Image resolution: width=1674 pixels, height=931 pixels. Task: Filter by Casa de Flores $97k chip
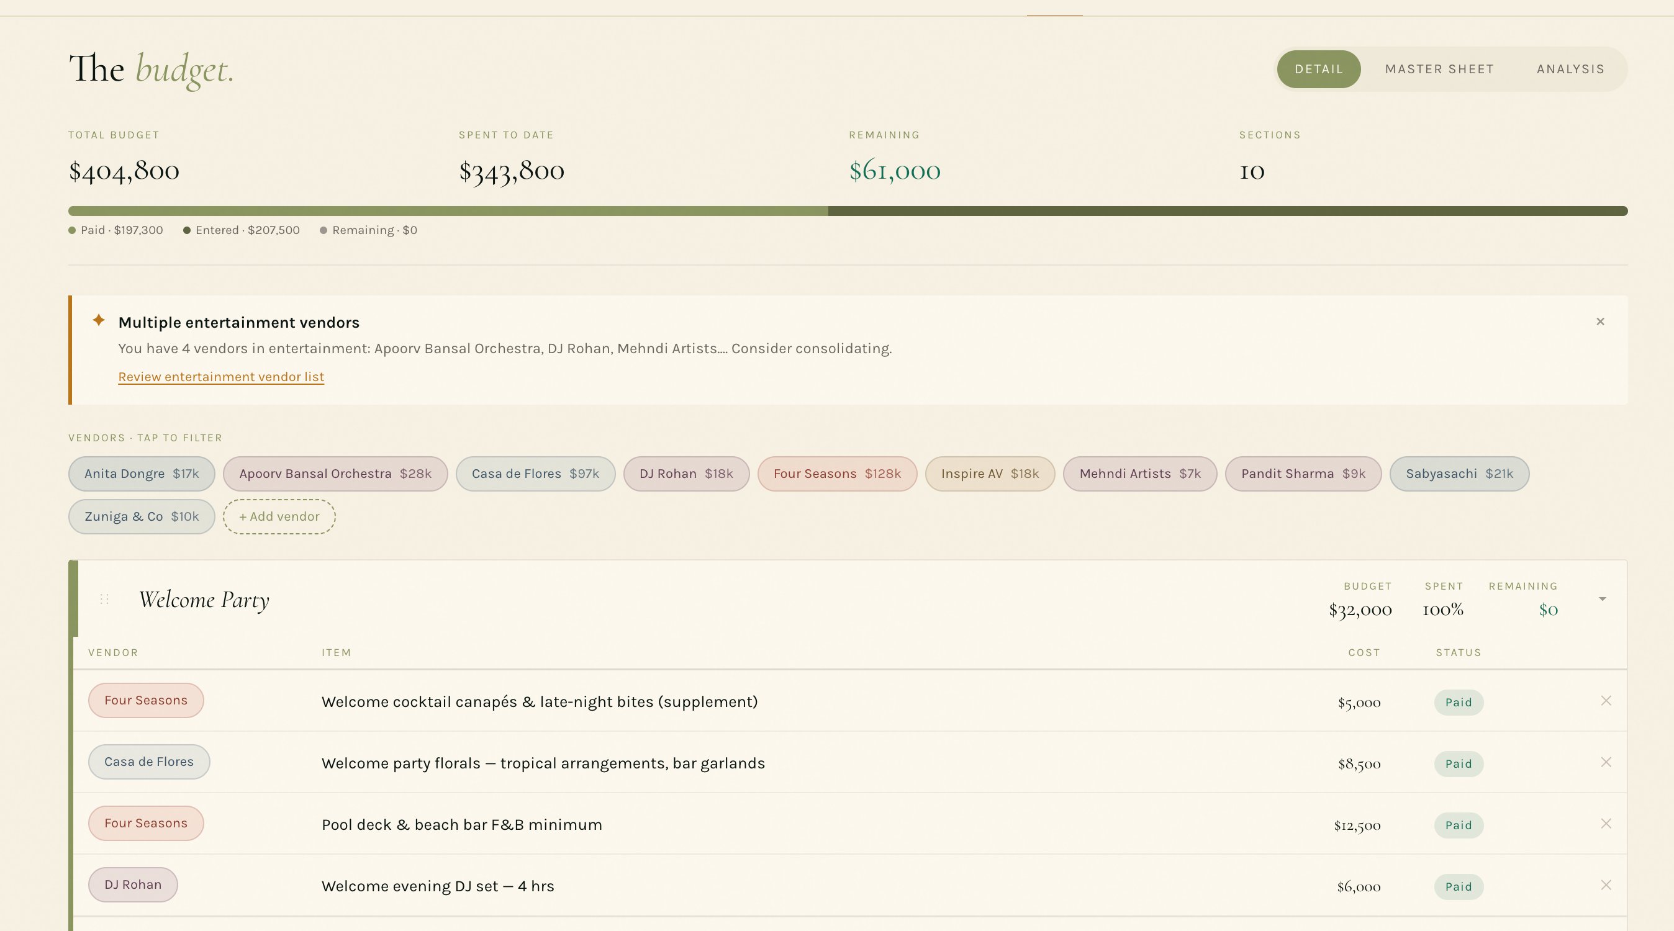pos(535,474)
